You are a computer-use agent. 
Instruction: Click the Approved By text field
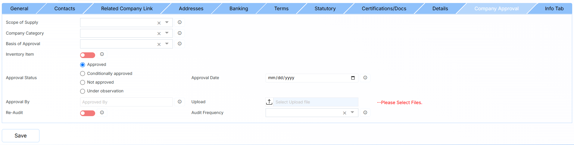pyautogui.click(x=126, y=102)
